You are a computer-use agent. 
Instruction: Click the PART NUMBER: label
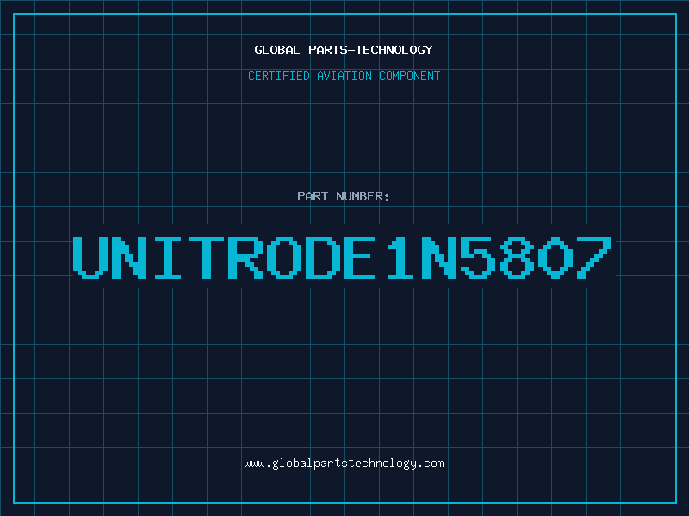click(x=344, y=196)
